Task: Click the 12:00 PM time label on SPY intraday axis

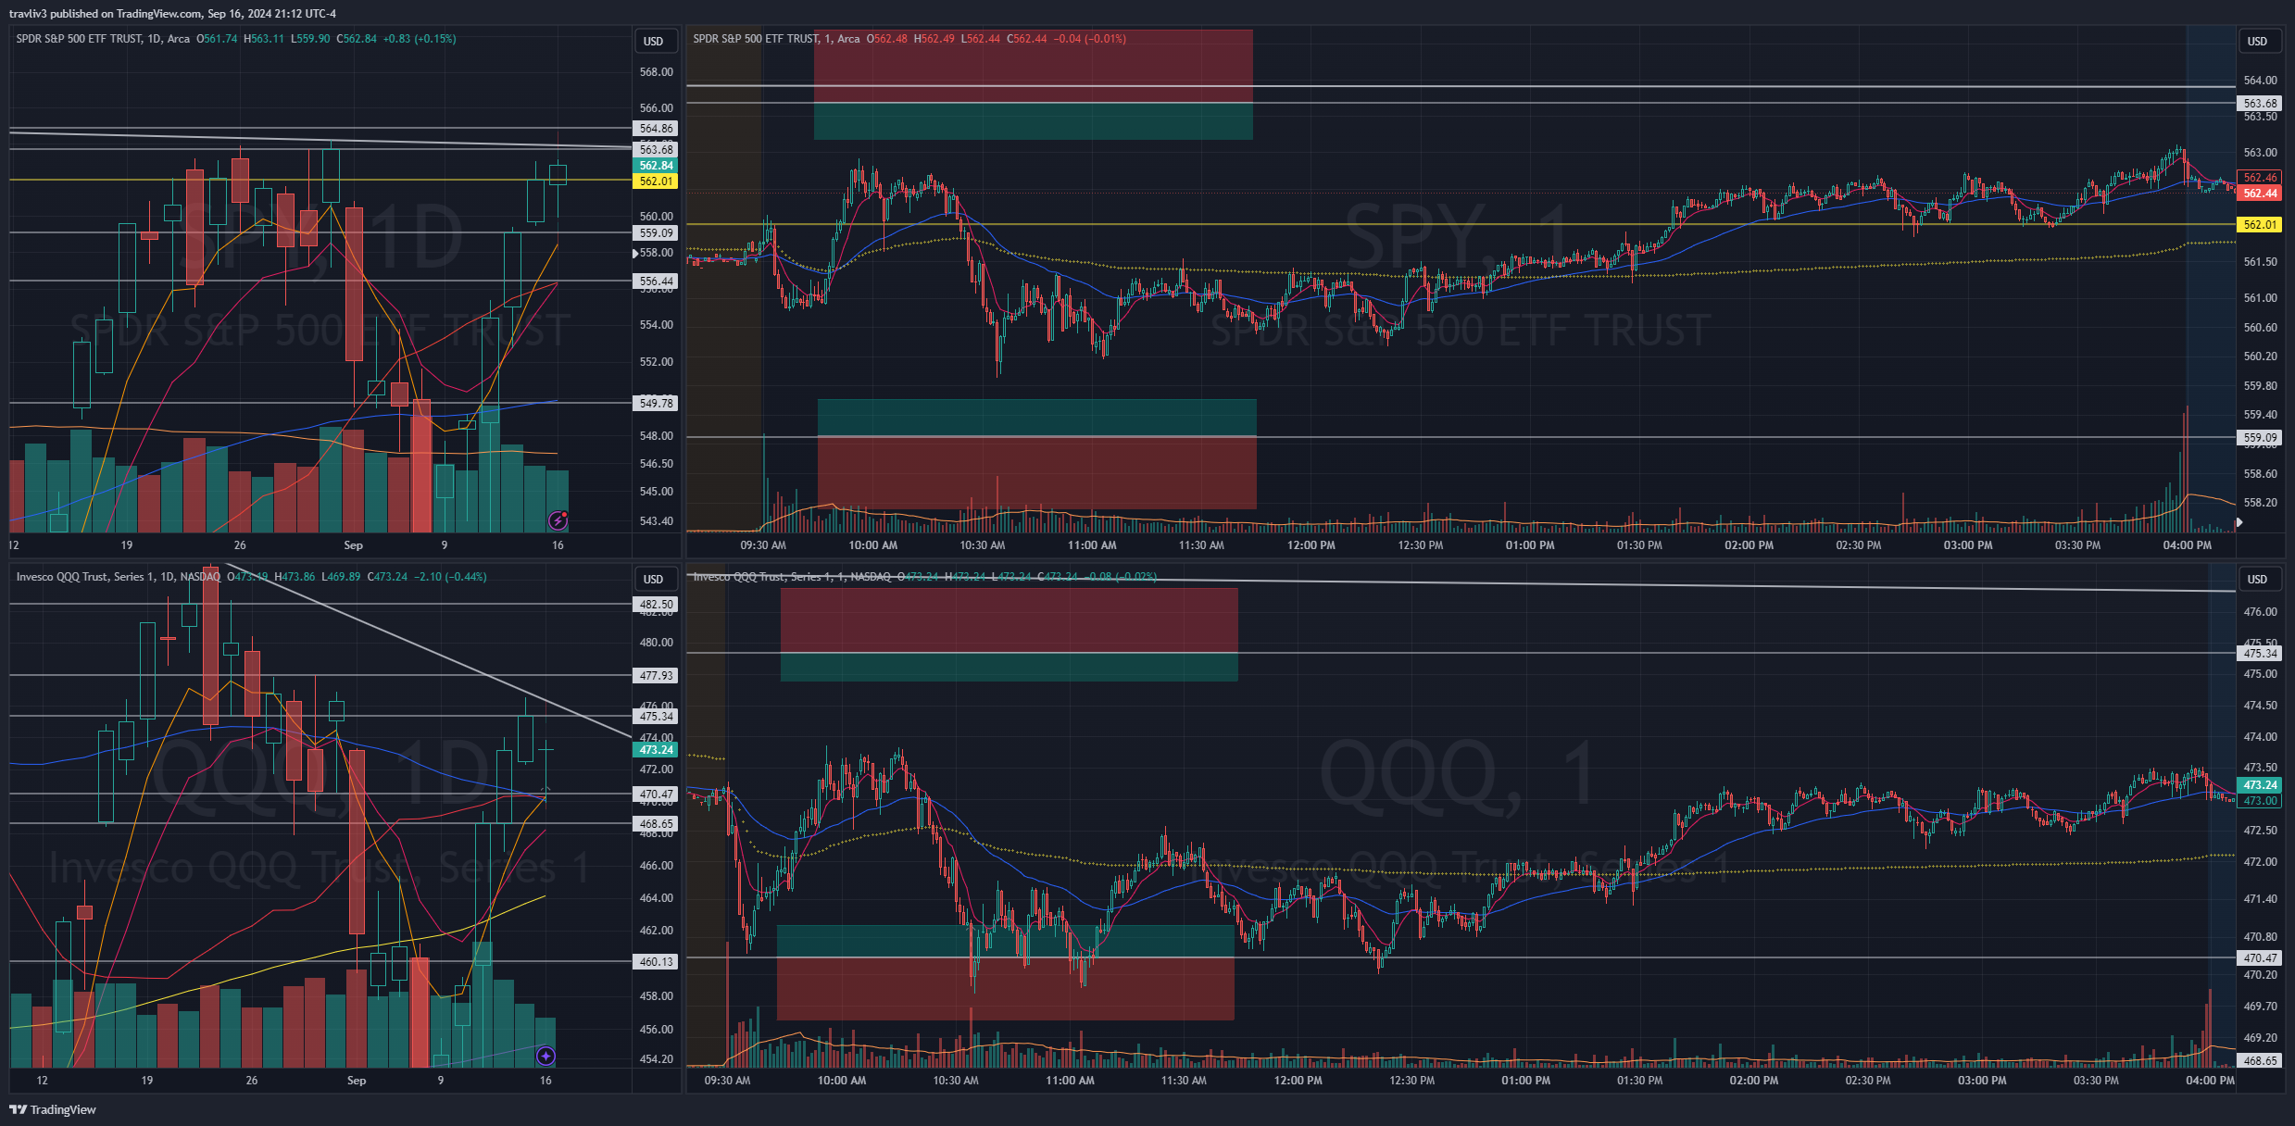Action: (x=1311, y=545)
